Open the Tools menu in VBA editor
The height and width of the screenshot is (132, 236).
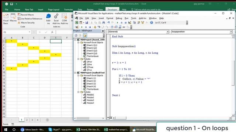click(133, 18)
